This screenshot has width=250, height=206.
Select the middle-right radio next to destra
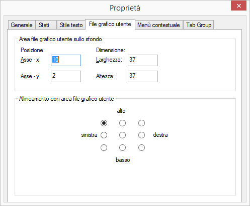click(x=141, y=135)
